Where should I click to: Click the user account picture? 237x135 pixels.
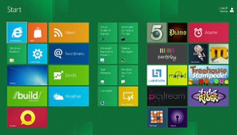[x=231, y=10]
